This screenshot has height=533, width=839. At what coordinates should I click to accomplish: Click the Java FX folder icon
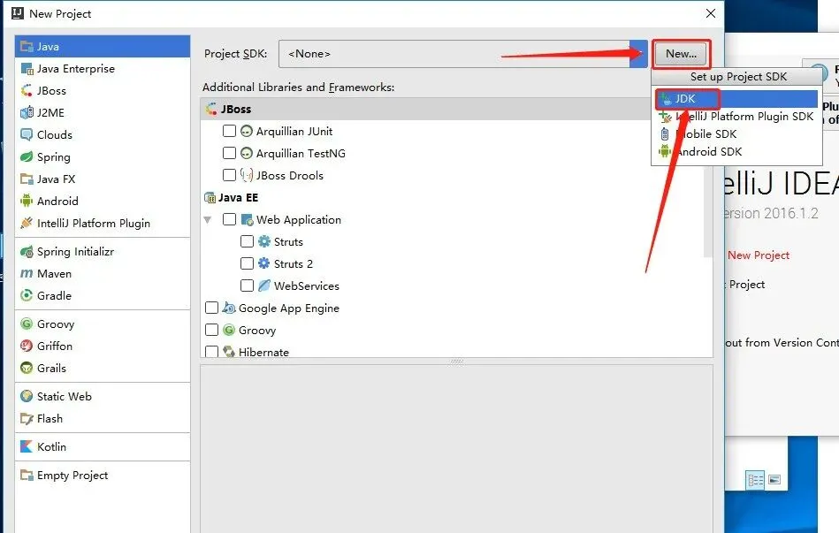pyautogui.click(x=27, y=179)
